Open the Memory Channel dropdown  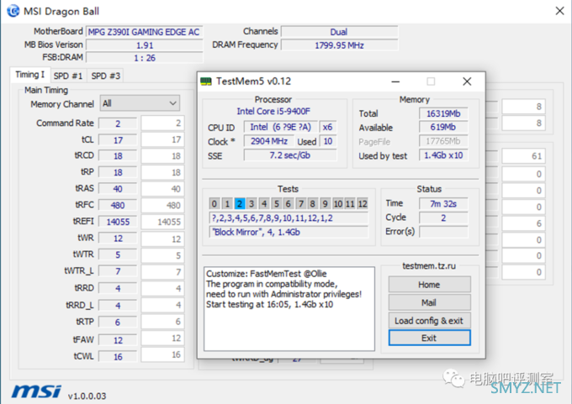pos(140,103)
